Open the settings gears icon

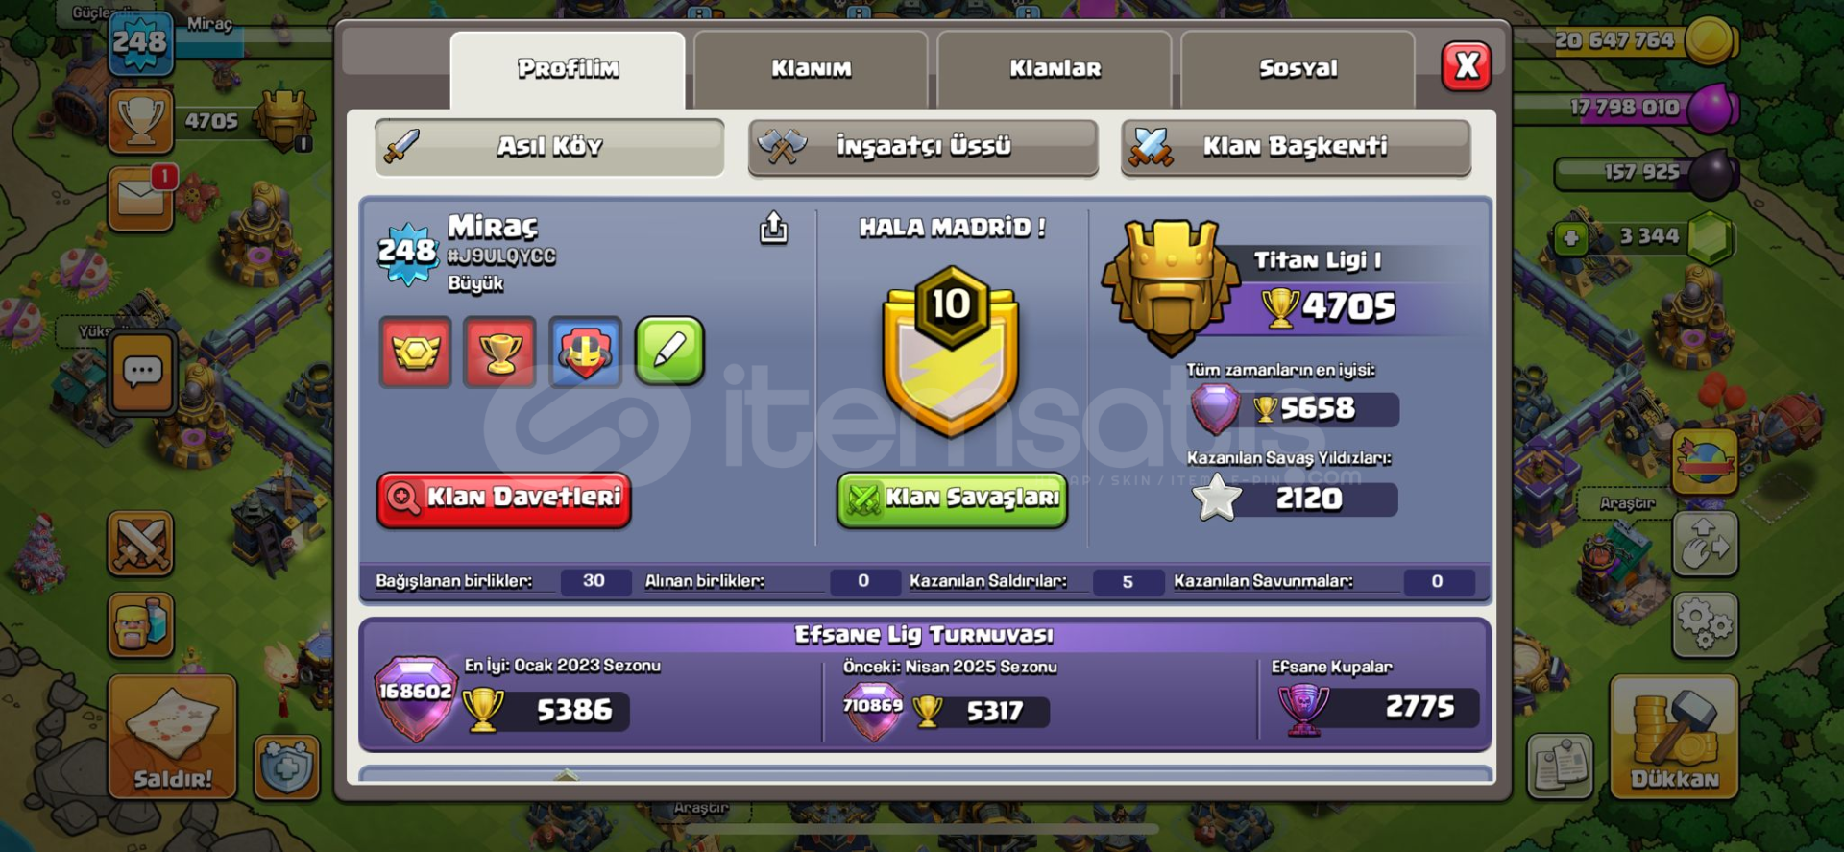[1705, 625]
